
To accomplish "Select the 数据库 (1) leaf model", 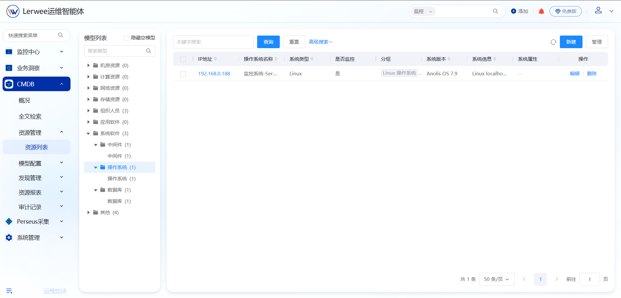I will [119, 201].
